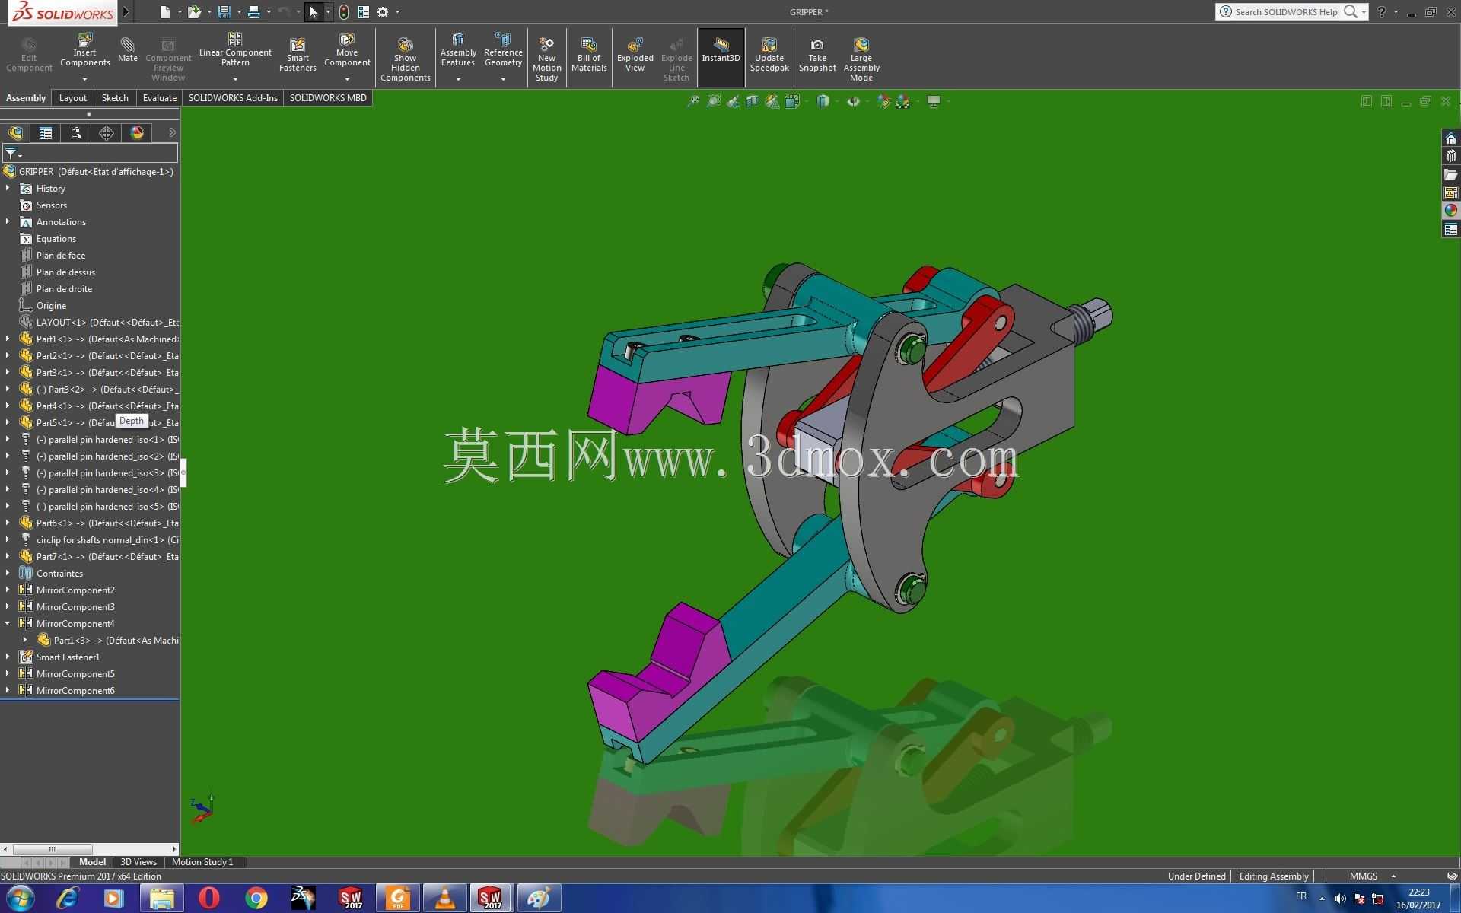
Task: Expand the FeatureManager tabs chevron
Action: pos(172,133)
